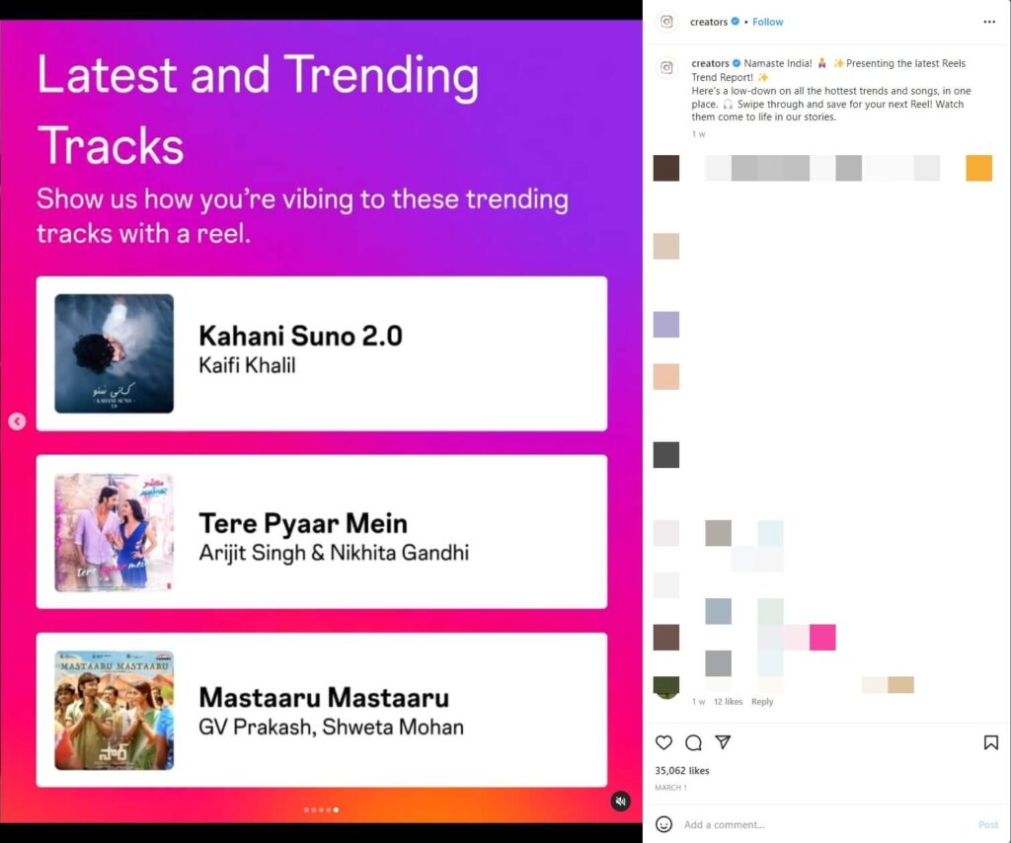The image size is (1011, 843).
Task: Share the post with the paper plane icon
Action: [723, 742]
